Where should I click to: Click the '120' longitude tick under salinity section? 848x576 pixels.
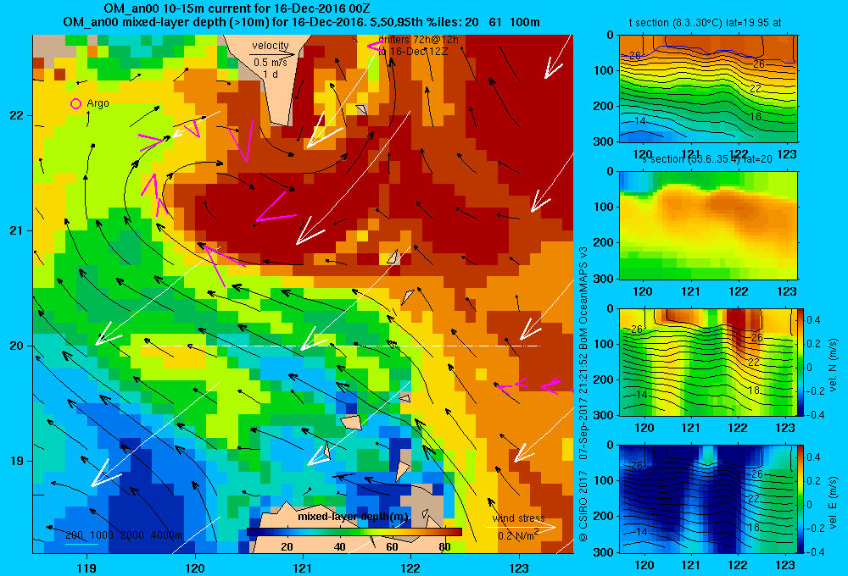[x=643, y=291]
